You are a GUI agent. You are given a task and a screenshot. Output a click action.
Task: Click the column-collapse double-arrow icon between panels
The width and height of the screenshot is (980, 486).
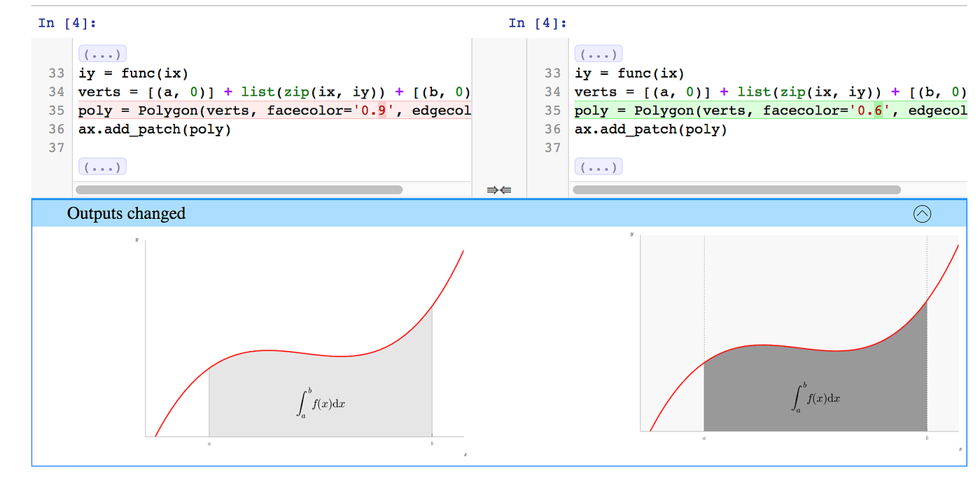(x=498, y=189)
